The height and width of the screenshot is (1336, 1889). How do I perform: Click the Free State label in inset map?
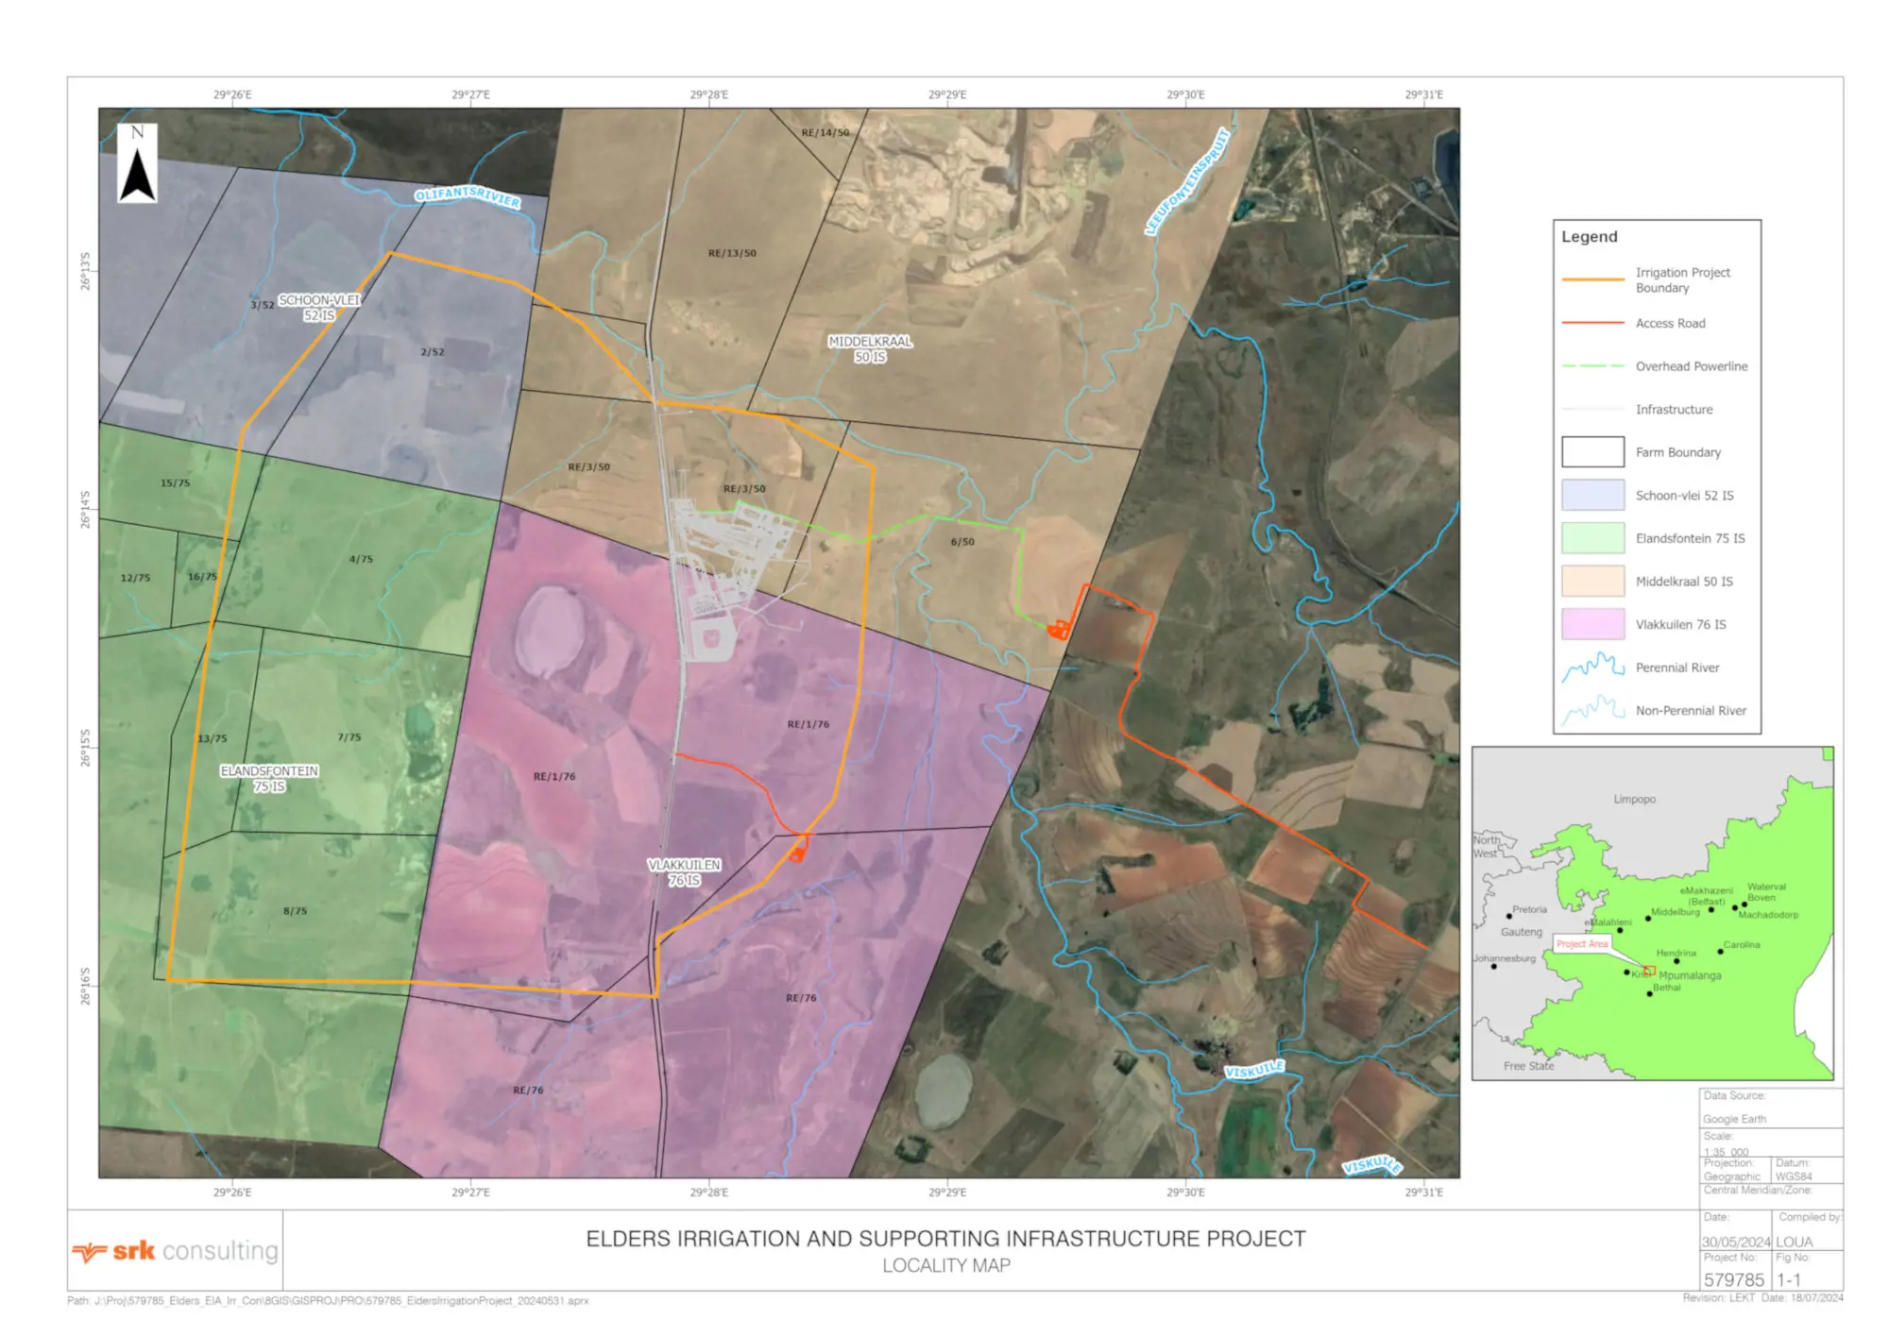pos(1528,1066)
